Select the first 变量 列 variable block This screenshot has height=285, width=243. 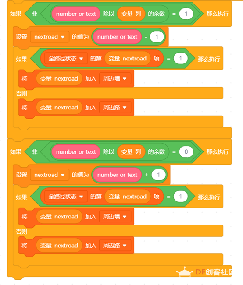click(x=131, y=14)
